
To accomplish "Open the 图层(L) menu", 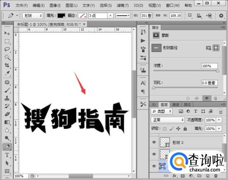I will coord(72,6).
